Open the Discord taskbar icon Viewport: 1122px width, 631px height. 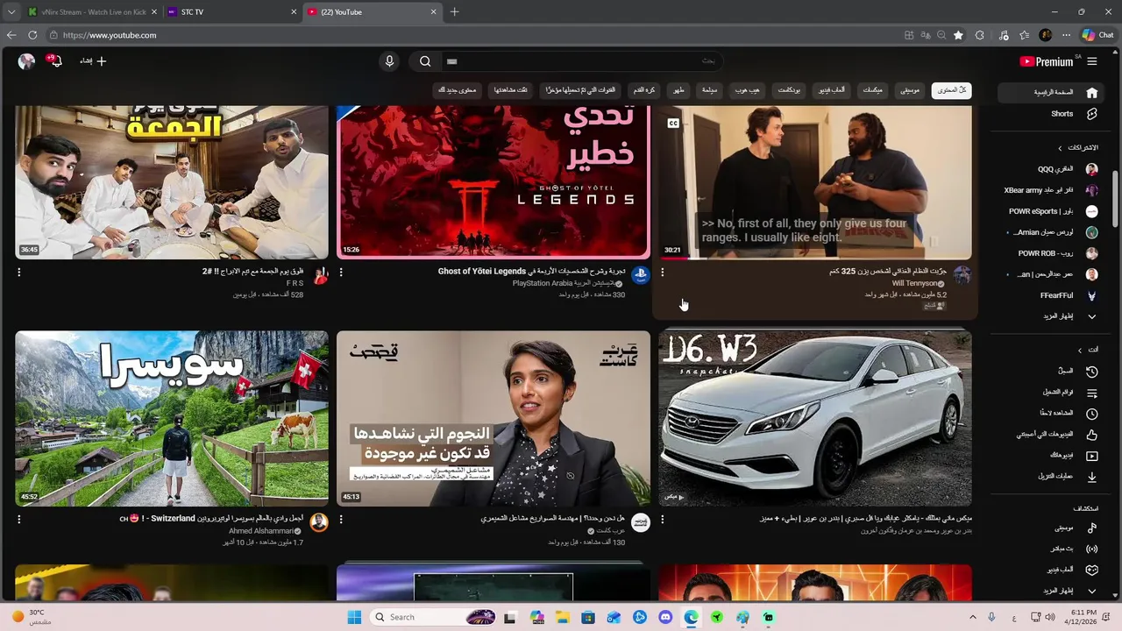click(x=665, y=617)
